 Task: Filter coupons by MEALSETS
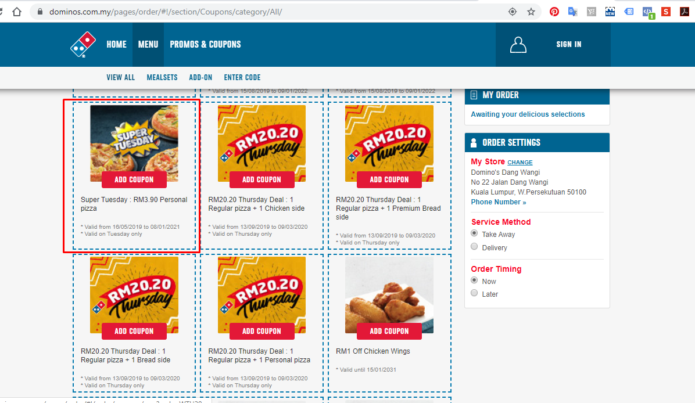(x=162, y=77)
